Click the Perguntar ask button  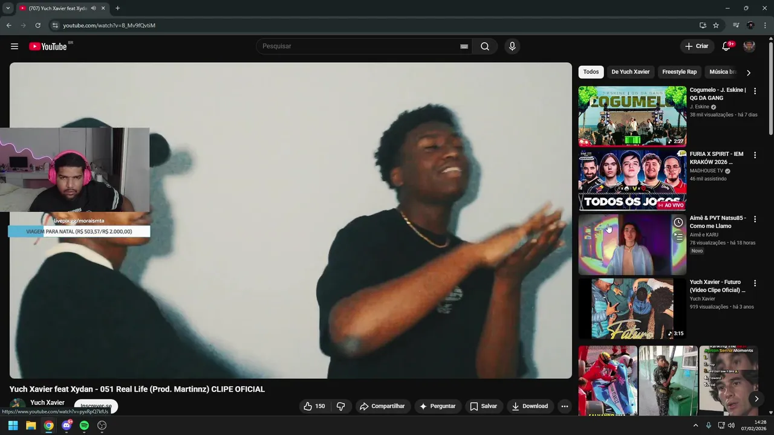click(438, 406)
